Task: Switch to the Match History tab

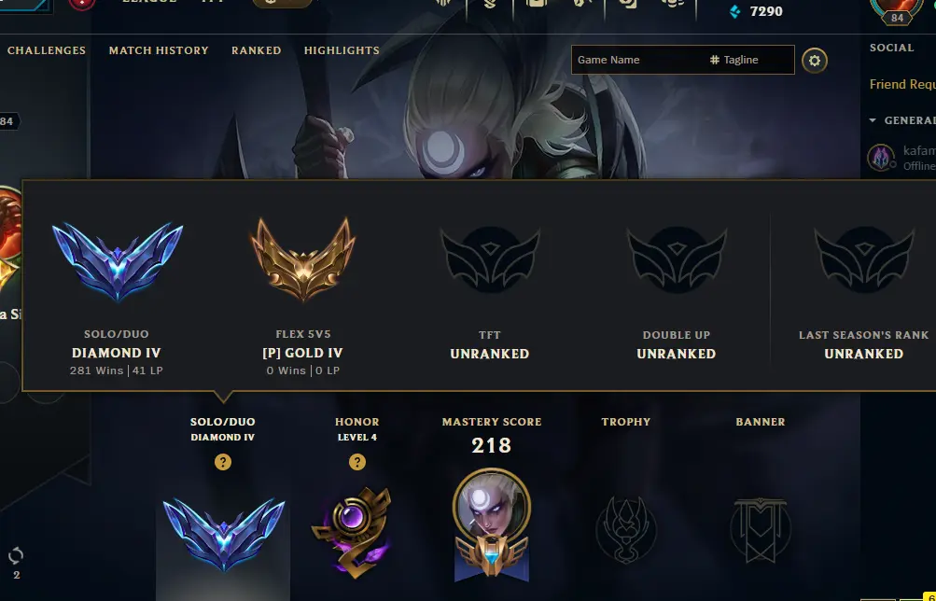Action: click(x=159, y=50)
